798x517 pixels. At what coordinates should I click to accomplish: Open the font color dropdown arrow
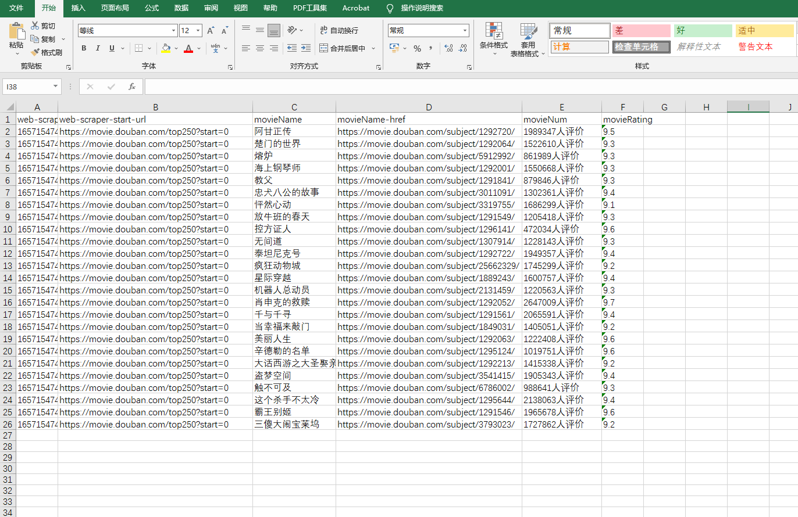click(x=198, y=48)
